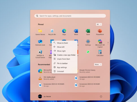The image size is (137, 102).
Task: Open VLC media player recommended item
Action: click(x=47, y=78)
